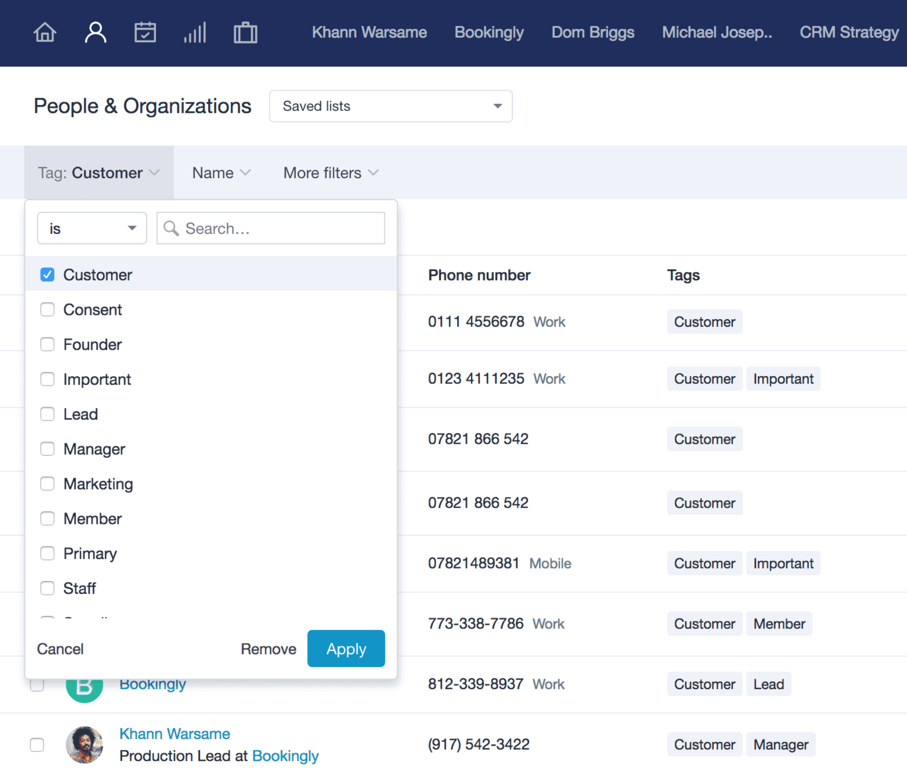This screenshot has height=772, width=907.
Task: Go to the Home dashboard icon
Action: pos(45,33)
